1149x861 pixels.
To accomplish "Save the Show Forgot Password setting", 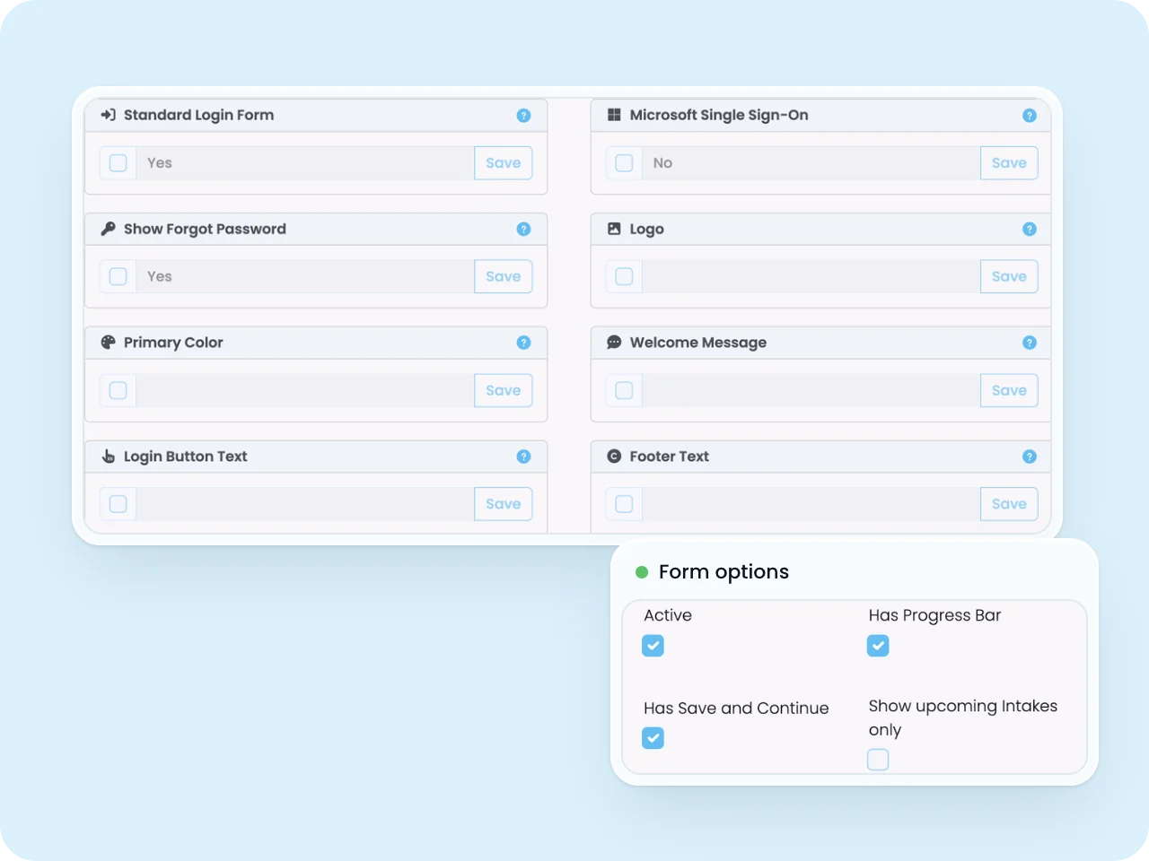I will coord(504,276).
